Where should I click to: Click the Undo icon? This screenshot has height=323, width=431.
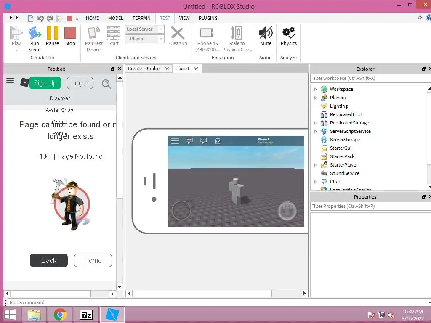pyautogui.click(x=40, y=19)
